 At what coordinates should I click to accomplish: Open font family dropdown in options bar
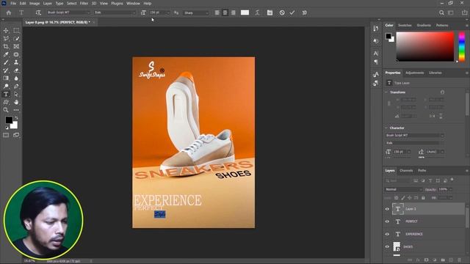click(x=68, y=12)
